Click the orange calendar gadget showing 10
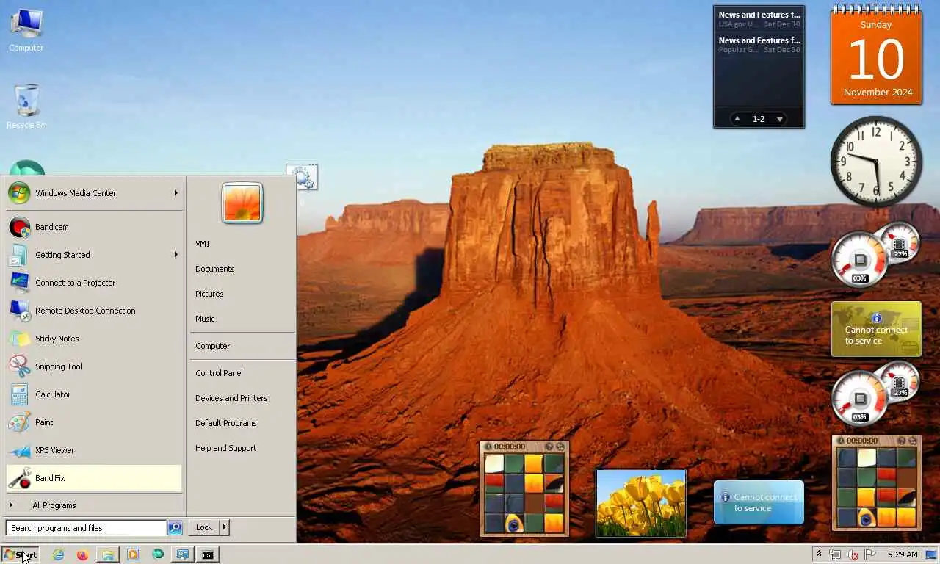 click(876, 55)
